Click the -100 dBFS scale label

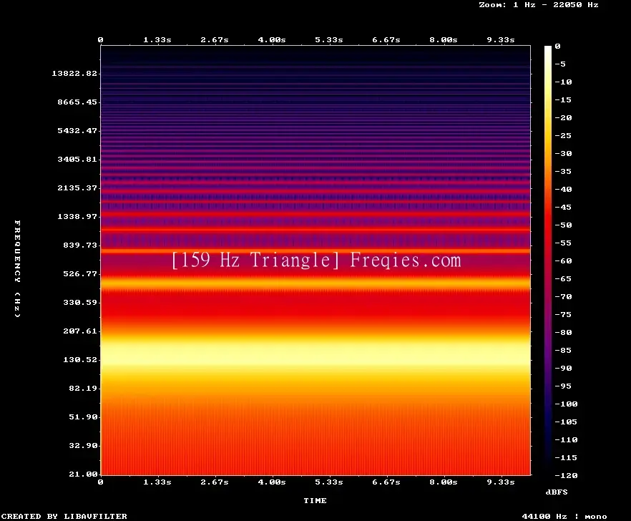[x=566, y=404]
